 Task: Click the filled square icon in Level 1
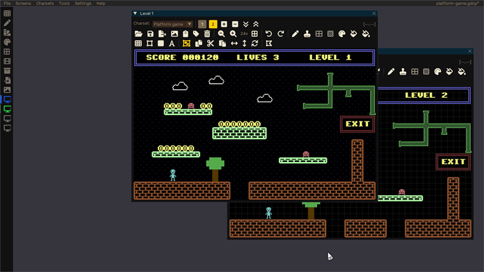pos(161,43)
